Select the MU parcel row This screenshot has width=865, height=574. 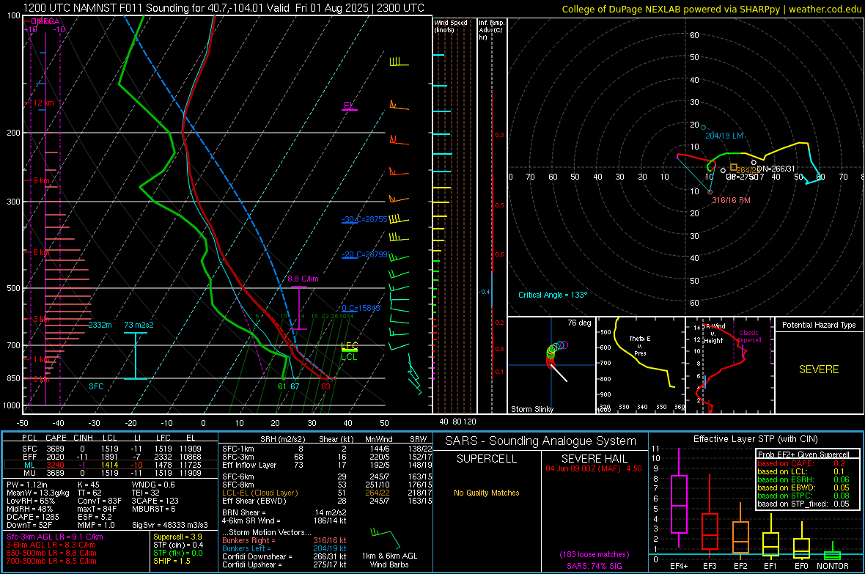pos(111,473)
